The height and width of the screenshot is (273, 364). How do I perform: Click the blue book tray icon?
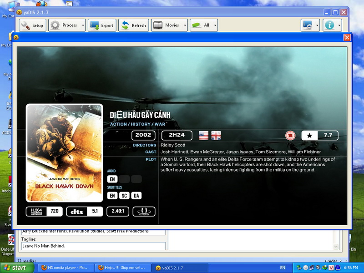(x=337, y=268)
